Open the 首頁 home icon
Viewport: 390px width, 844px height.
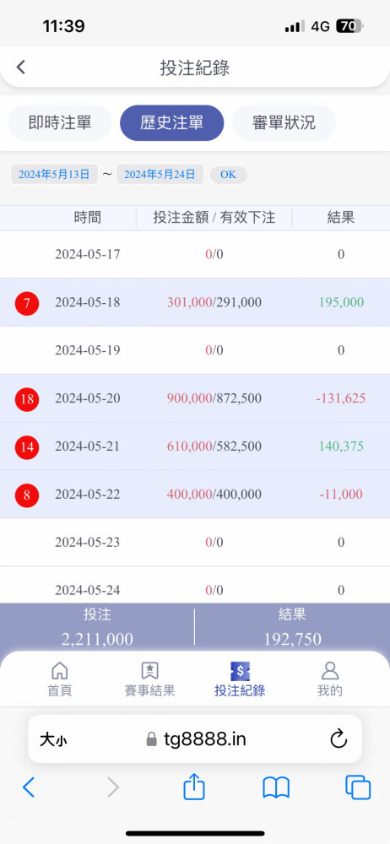(59, 671)
